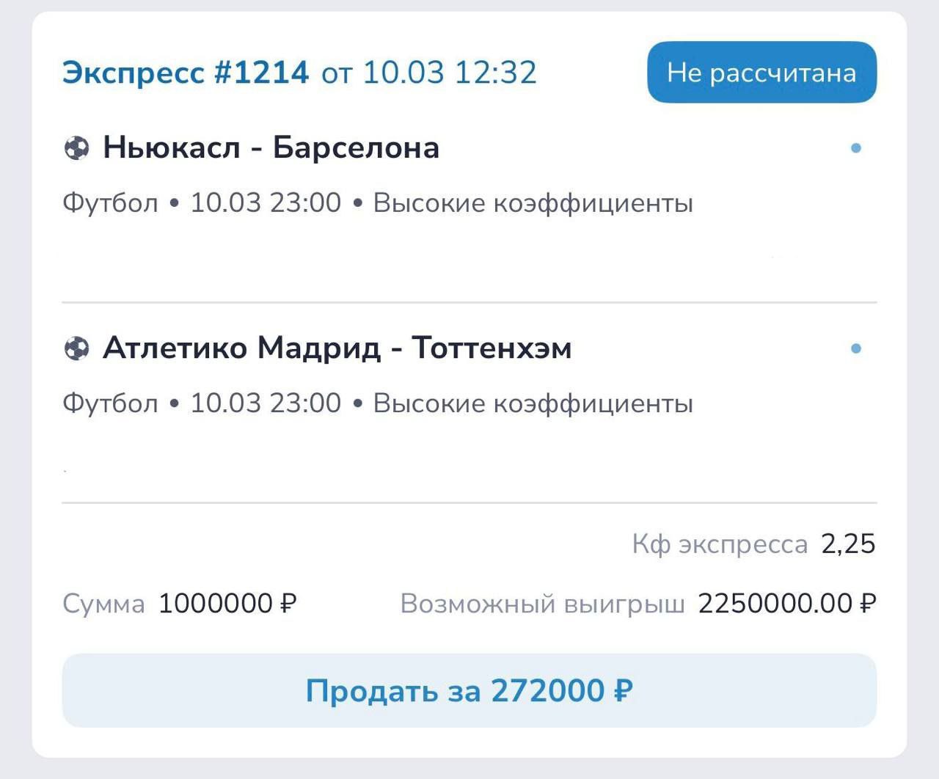Click the bet timestamp 'от 10.03 12:32'
Image resolution: width=939 pixels, height=779 pixels.
[x=429, y=73]
